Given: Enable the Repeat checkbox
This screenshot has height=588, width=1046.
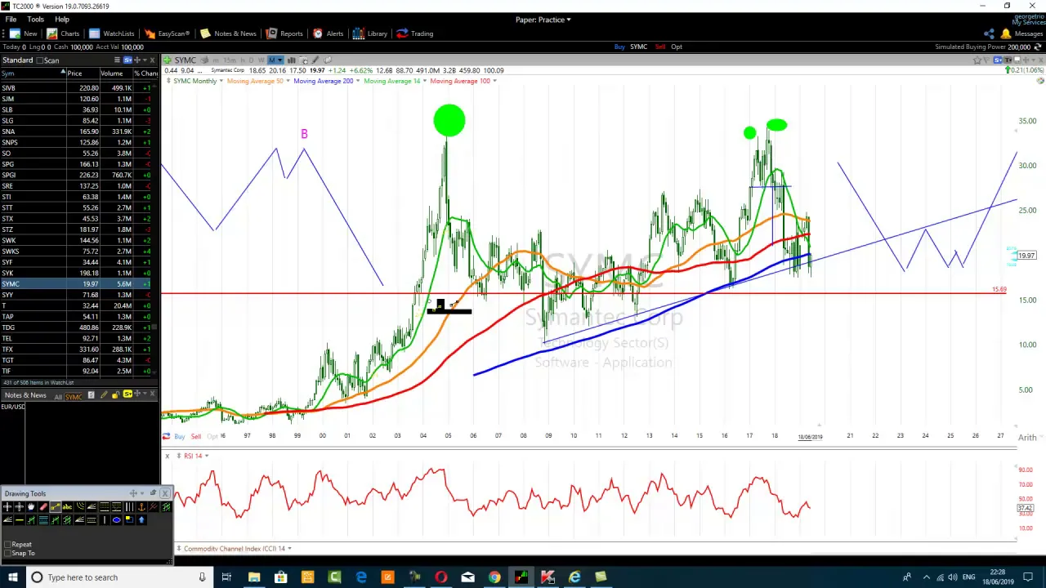Looking at the screenshot, I should coord(6,545).
